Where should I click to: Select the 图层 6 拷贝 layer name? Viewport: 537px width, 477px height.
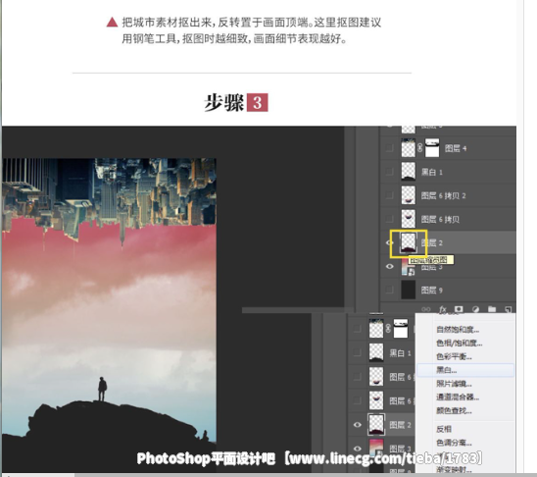tap(440, 219)
